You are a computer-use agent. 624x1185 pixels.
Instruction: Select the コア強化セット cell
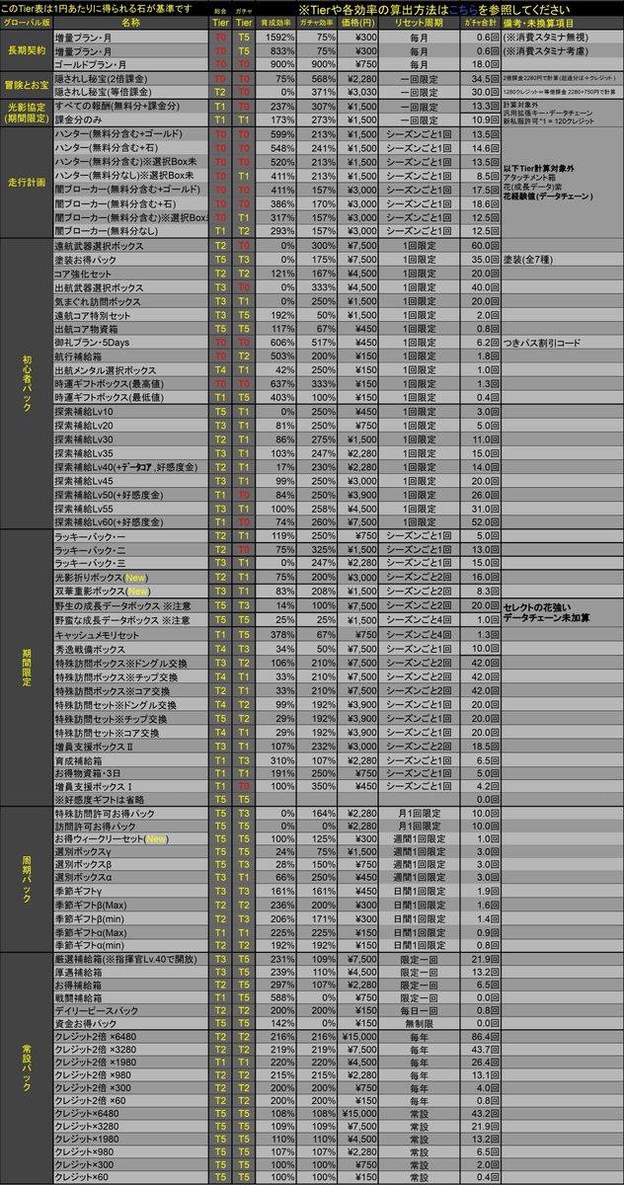click(130, 272)
